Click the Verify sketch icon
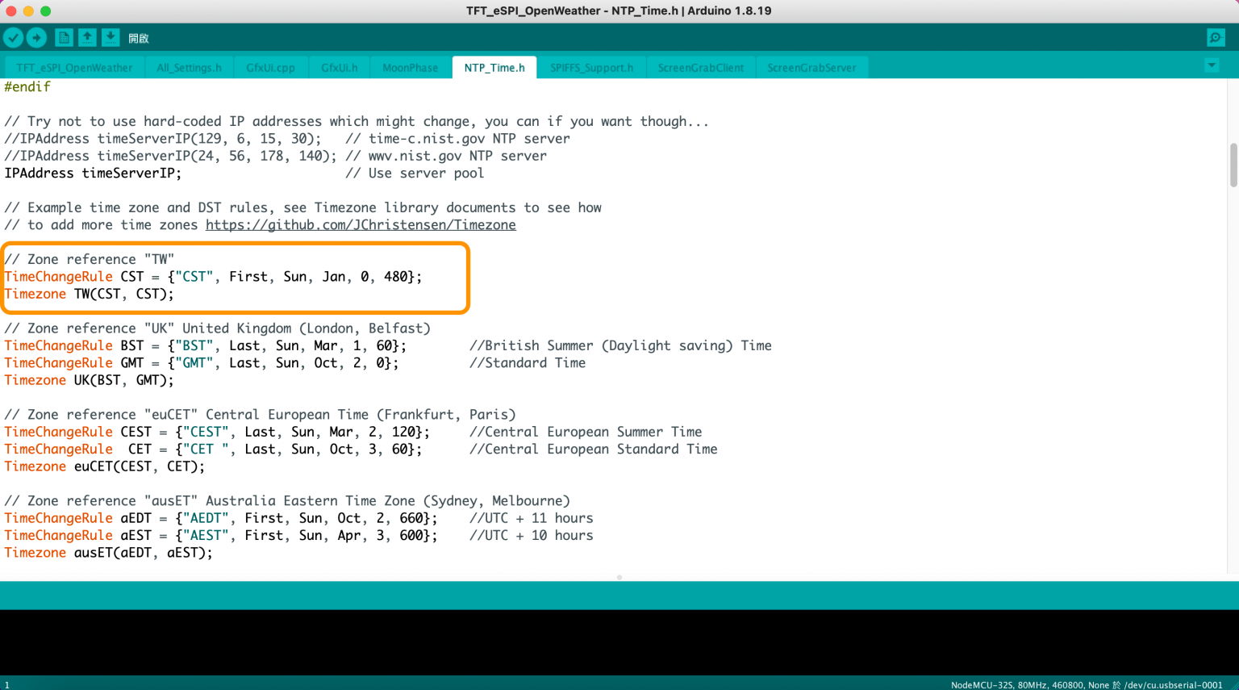Viewport: 1239px width, 690px height. (x=13, y=37)
